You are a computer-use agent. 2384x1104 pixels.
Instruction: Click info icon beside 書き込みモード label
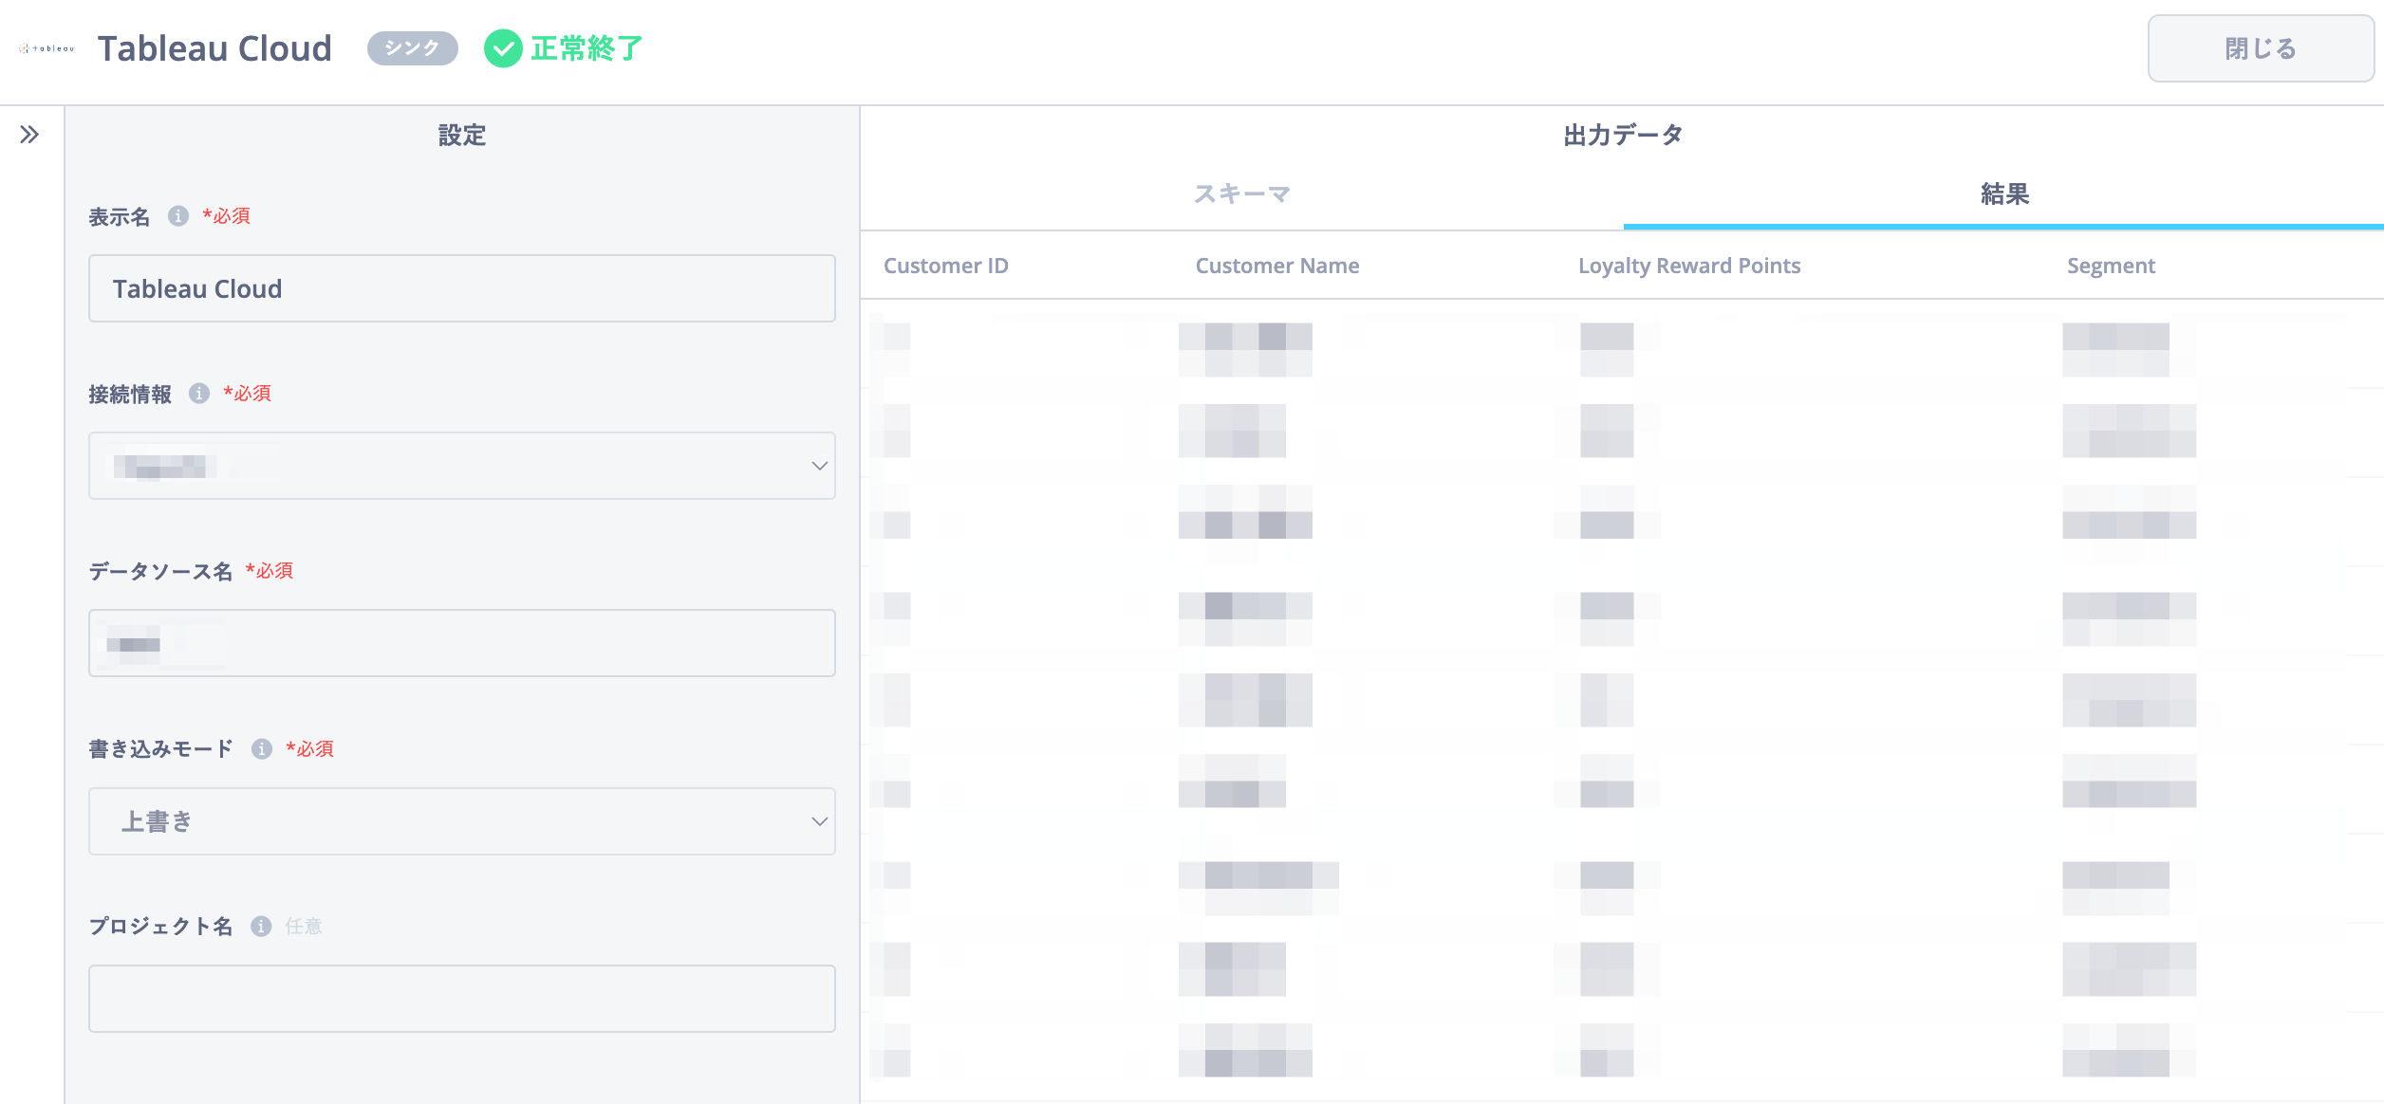[262, 749]
